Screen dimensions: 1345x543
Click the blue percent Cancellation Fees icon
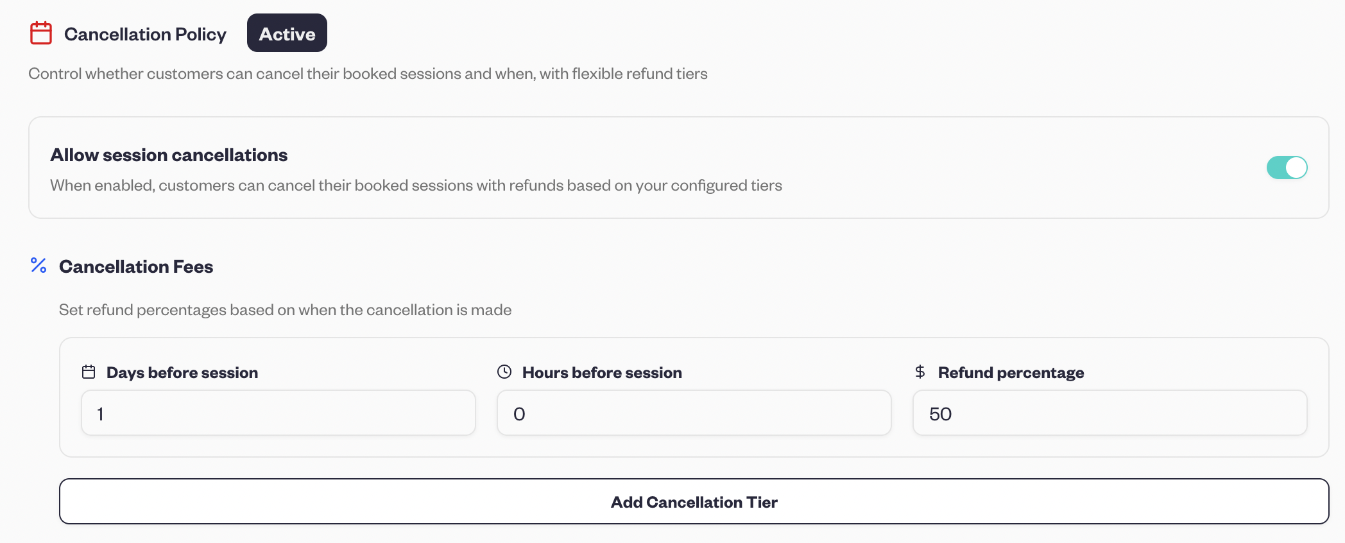point(39,265)
